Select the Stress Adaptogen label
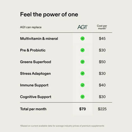The width and height of the screenshot is (132, 132). coord(36,74)
